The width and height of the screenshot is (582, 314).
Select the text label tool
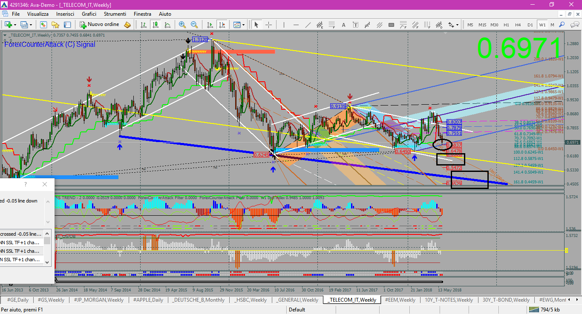pyautogui.click(x=356, y=25)
